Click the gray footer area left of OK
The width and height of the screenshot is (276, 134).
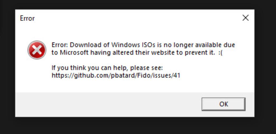pyautogui.click(x=106, y=104)
